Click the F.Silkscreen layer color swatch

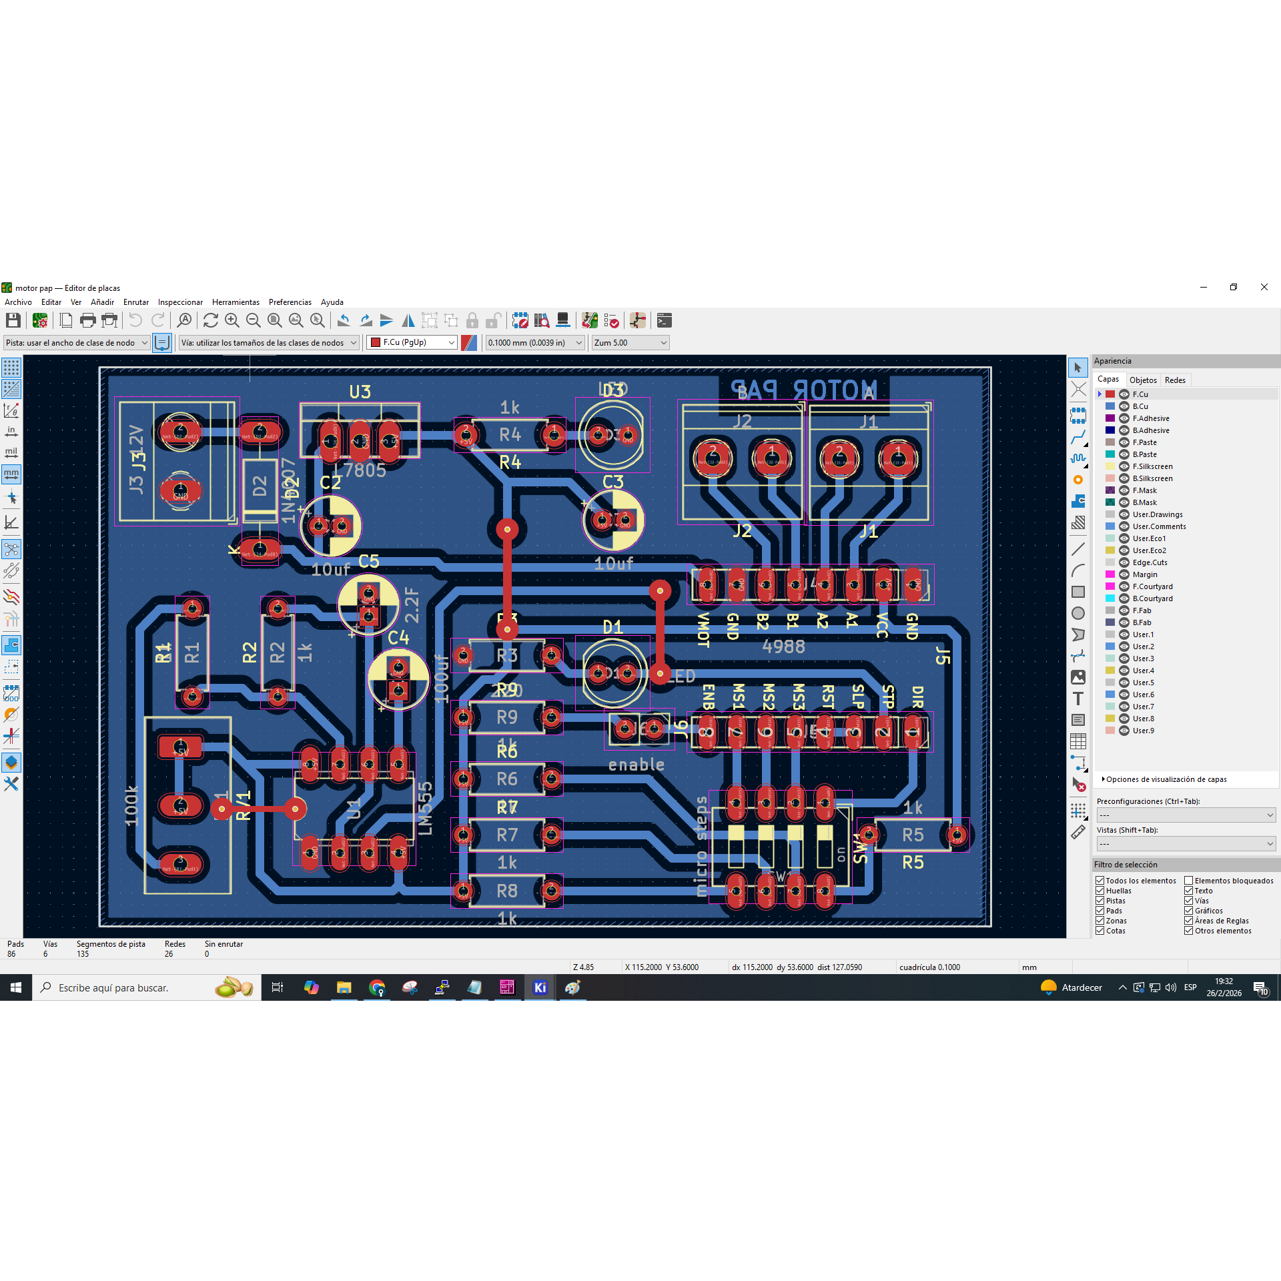coord(1110,466)
